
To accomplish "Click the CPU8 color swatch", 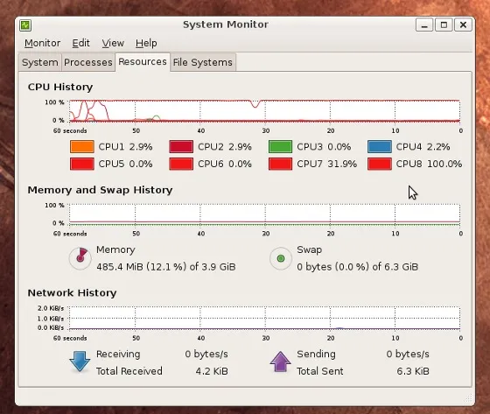I will [x=380, y=164].
